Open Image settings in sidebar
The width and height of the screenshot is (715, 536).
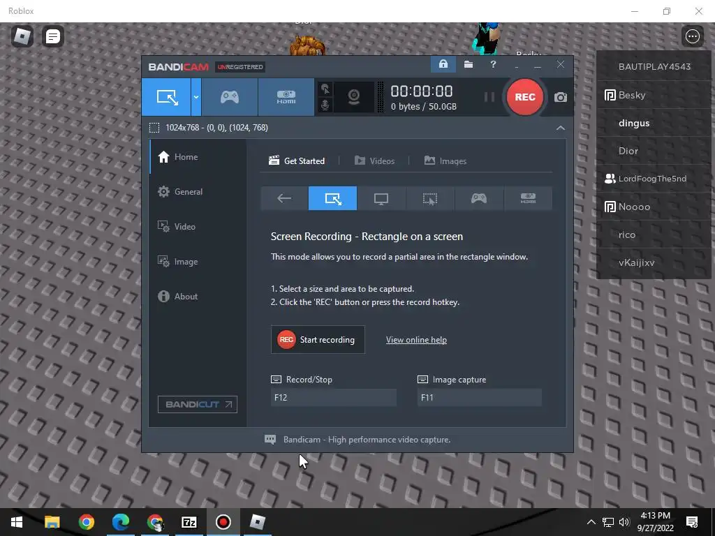pos(198,262)
